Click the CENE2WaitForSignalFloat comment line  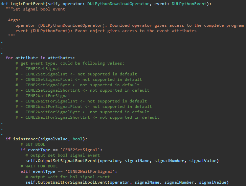[84, 107]
